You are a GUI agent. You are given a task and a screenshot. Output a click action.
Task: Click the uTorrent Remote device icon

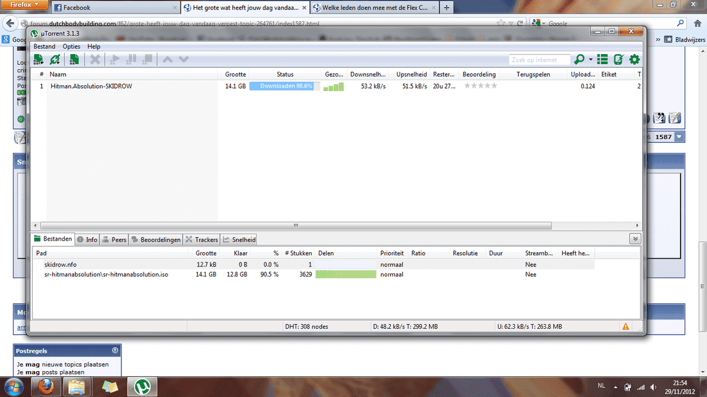click(x=619, y=59)
